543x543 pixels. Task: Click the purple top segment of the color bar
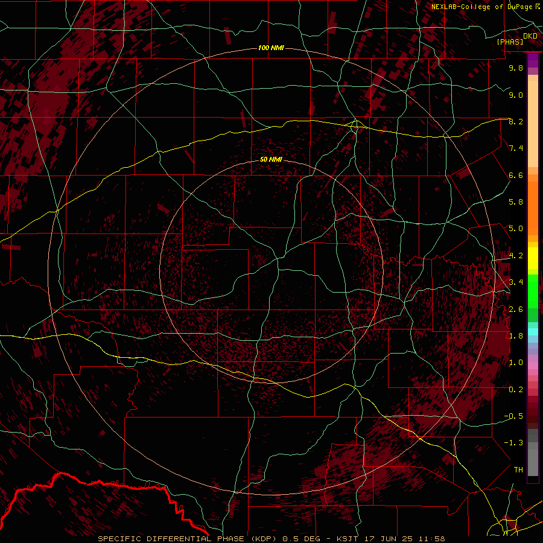(x=533, y=60)
